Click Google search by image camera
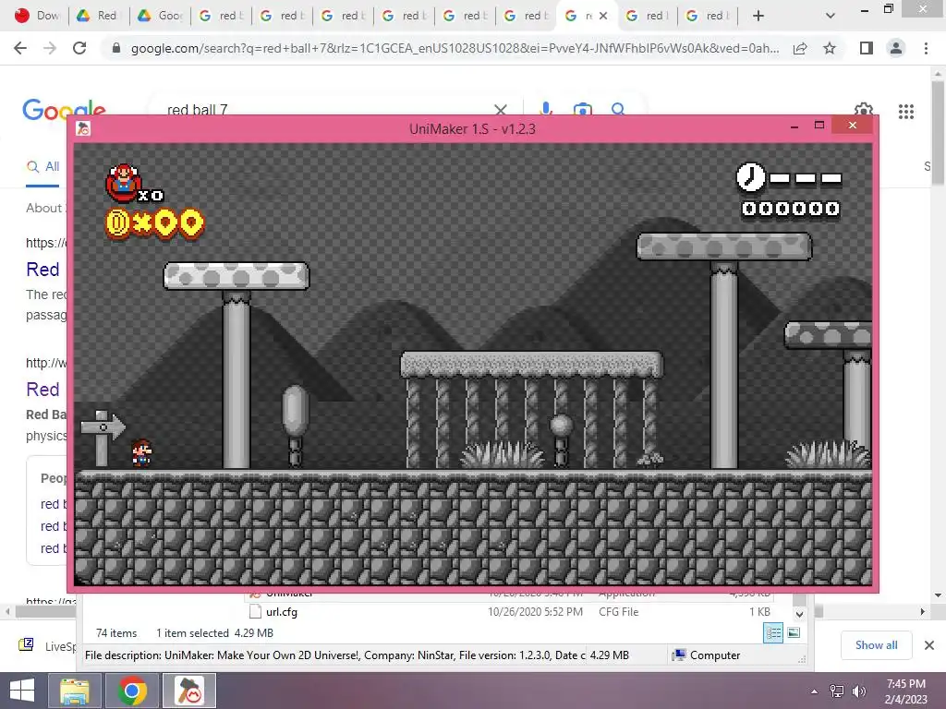 pyautogui.click(x=582, y=109)
